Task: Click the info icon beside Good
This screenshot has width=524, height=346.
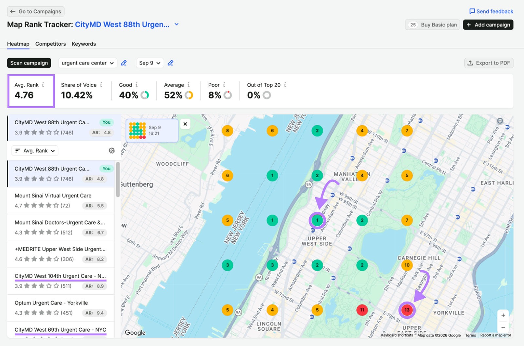Action: tap(137, 85)
